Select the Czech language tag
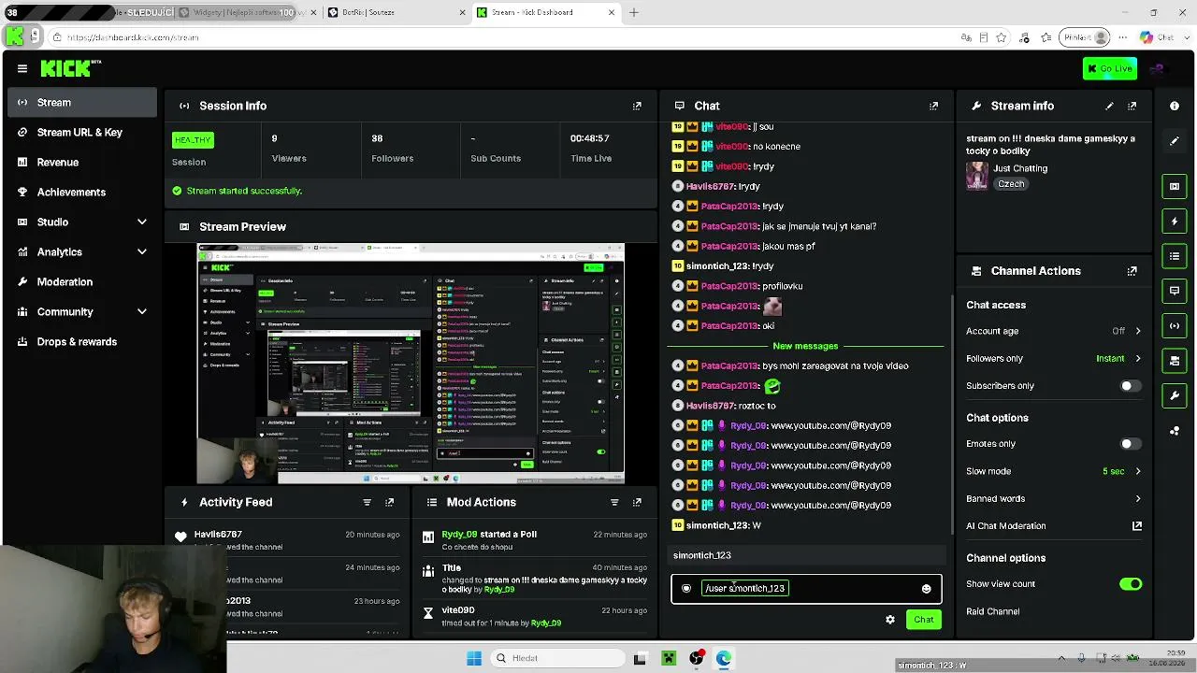Viewport: 1197px width, 673px height. pyautogui.click(x=1011, y=184)
